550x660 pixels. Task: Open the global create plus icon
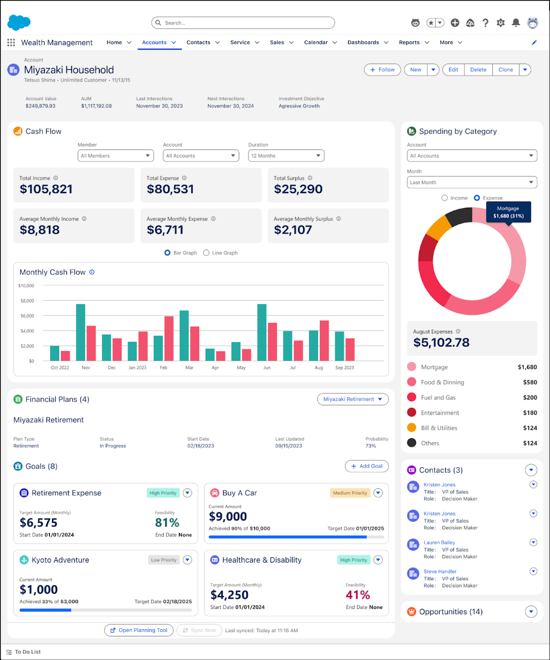point(455,23)
